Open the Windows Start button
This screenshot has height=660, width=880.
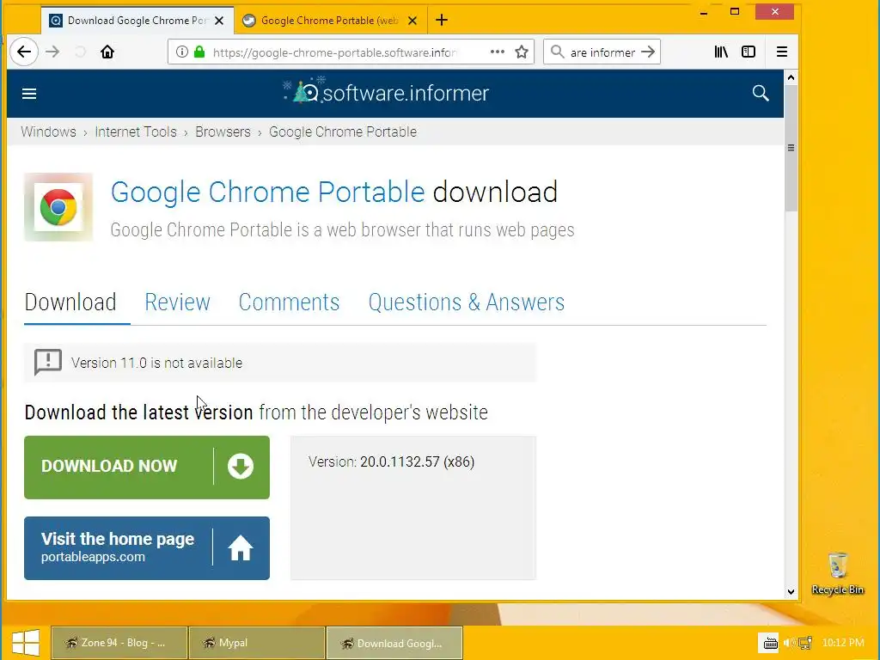point(25,643)
